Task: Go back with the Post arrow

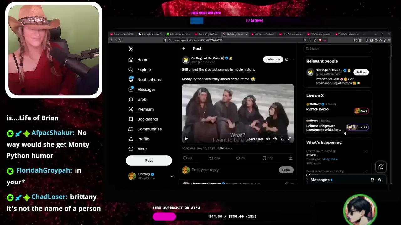Action: (184, 48)
